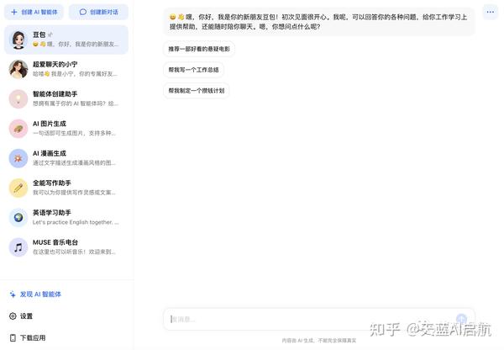The image size is (504, 350).
Task: Select the 超爱聊天的小宁 conversation title
Action: [x=55, y=64]
